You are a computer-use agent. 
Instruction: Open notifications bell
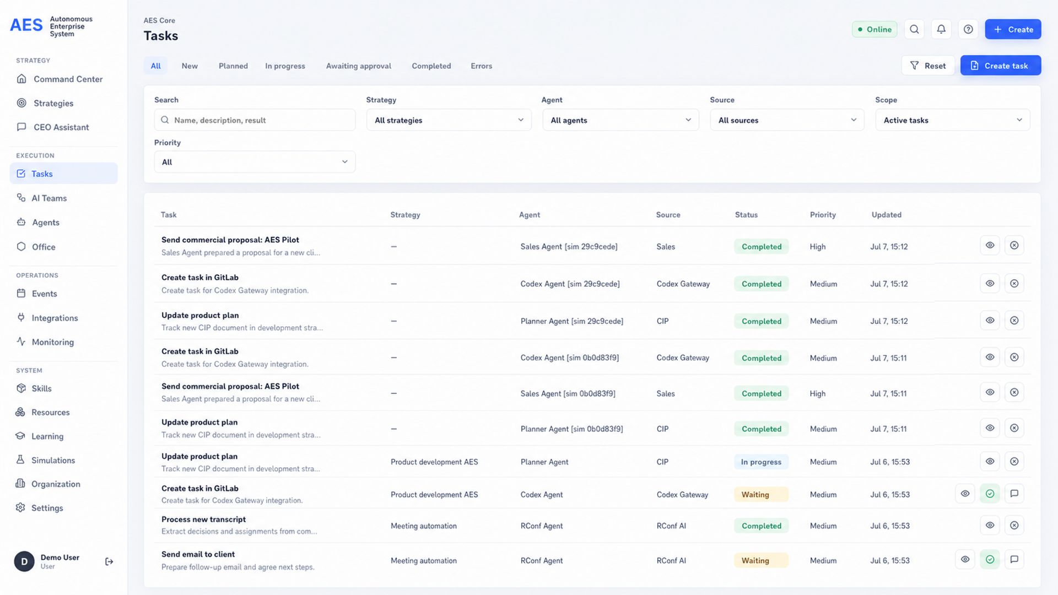(941, 29)
